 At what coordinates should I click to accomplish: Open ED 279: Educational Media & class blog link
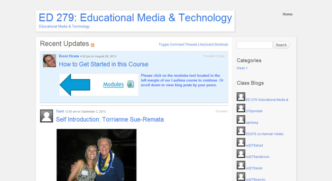click(x=267, y=100)
